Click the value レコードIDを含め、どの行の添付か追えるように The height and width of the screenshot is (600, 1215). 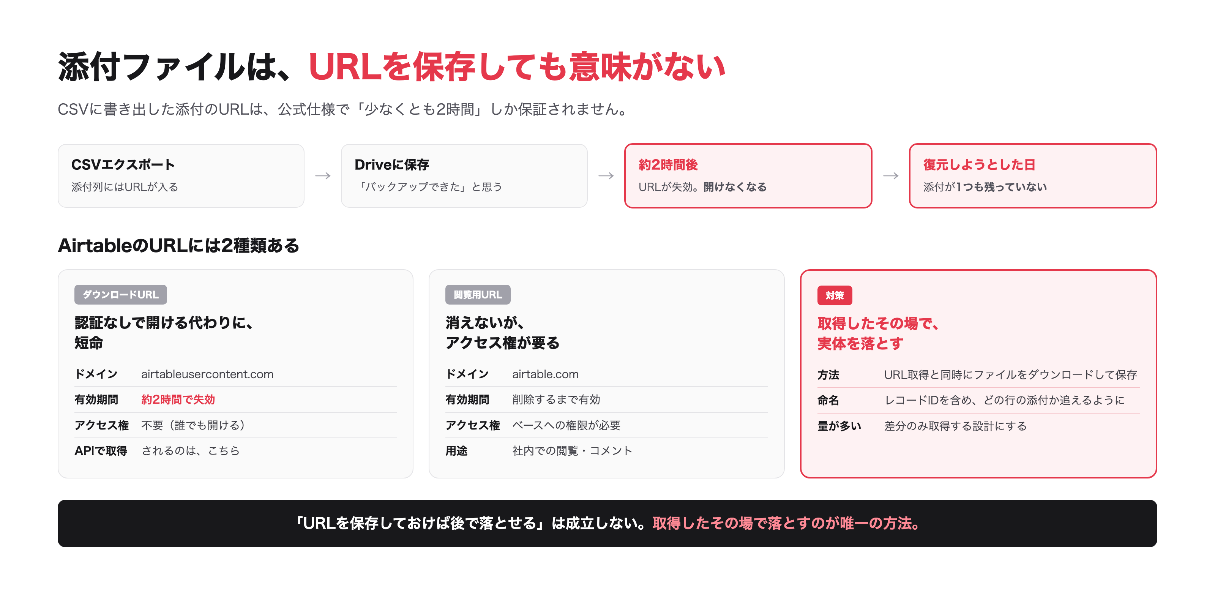coord(1005,400)
